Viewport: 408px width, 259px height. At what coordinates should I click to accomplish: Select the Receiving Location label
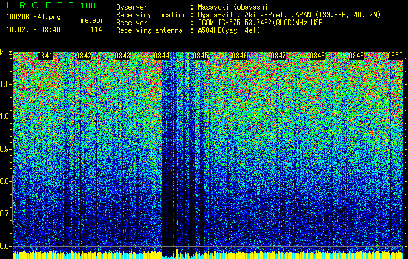click(151, 15)
